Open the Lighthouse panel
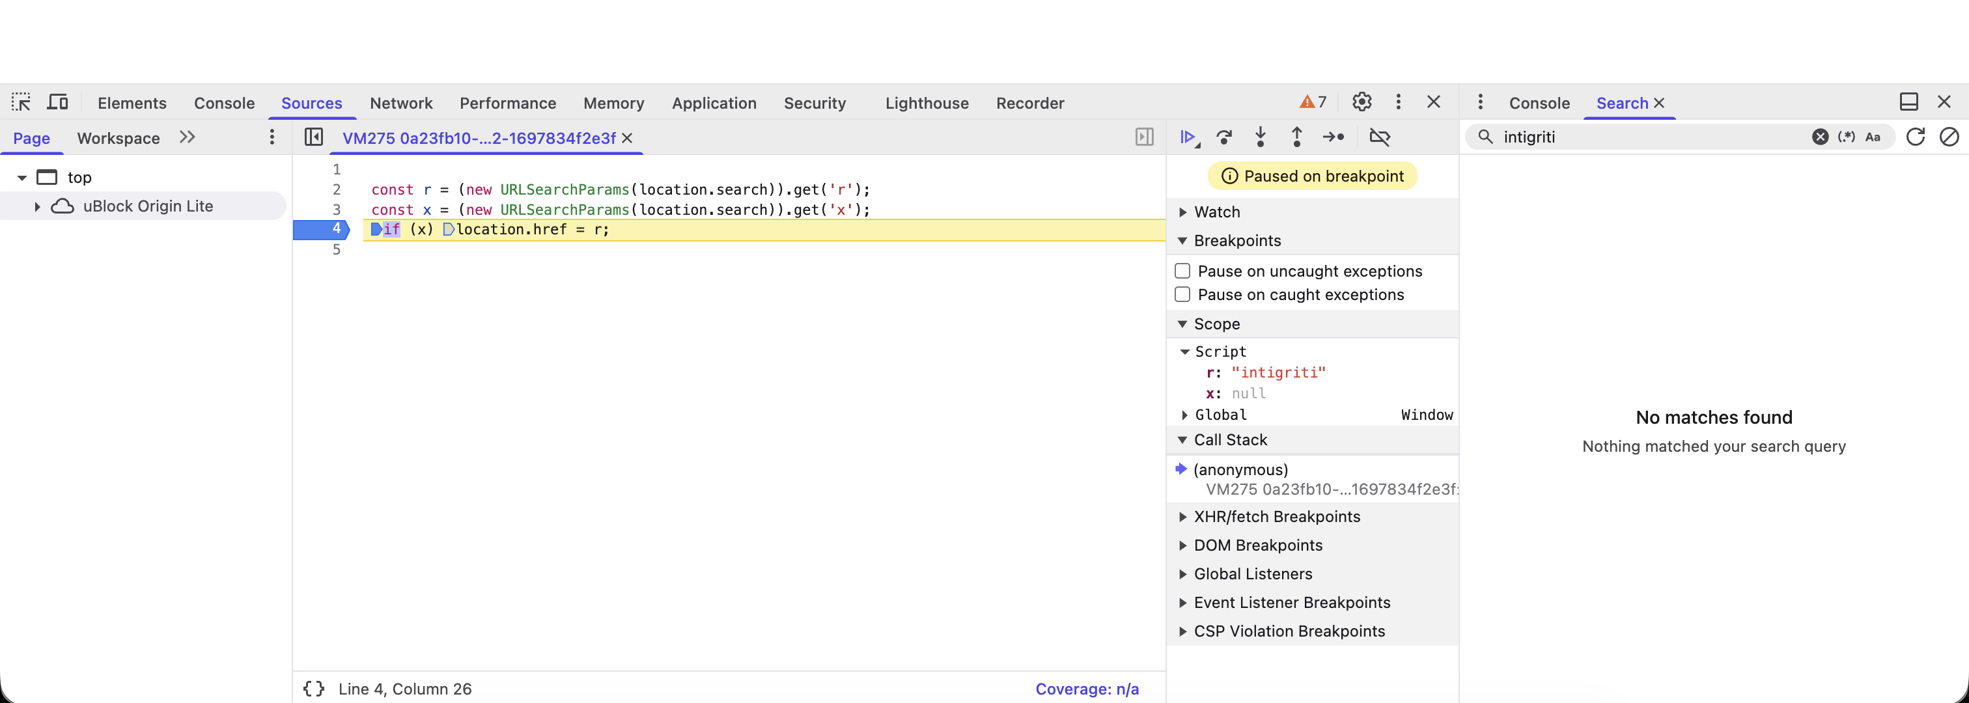Image resolution: width=1969 pixels, height=703 pixels. [927, 102]
